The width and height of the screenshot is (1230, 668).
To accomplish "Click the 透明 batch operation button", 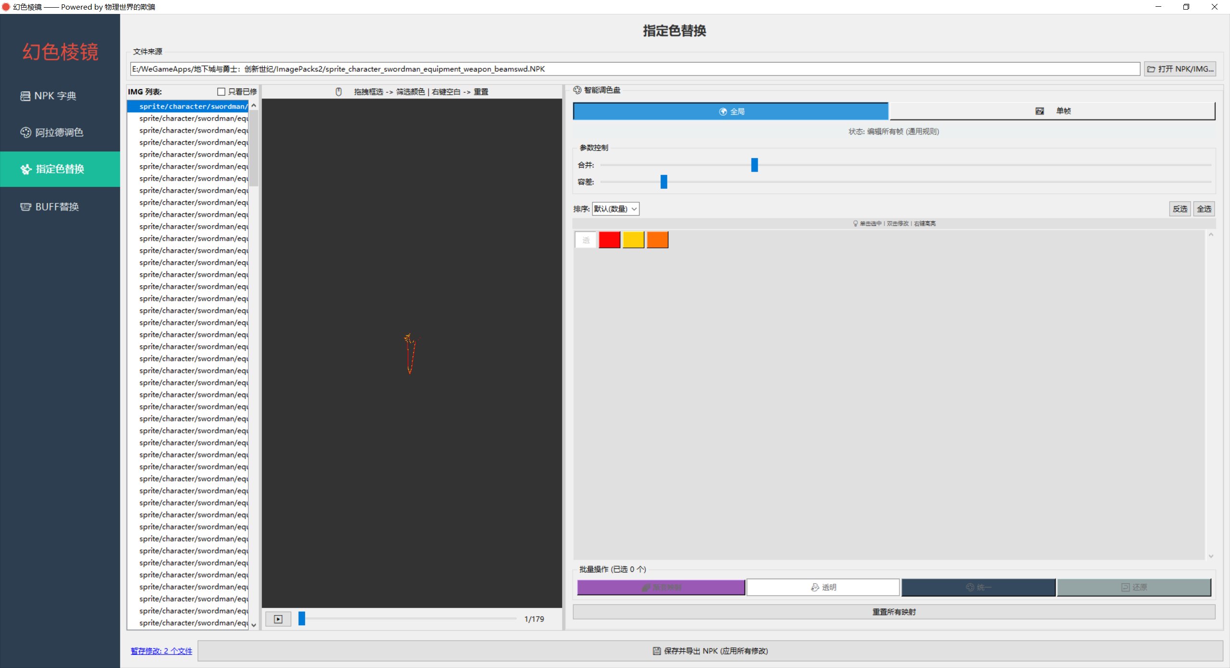I will point(823,587).
